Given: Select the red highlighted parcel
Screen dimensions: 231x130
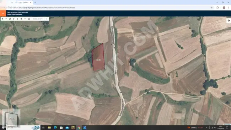Looking at the screenshot, I should 98,58.
